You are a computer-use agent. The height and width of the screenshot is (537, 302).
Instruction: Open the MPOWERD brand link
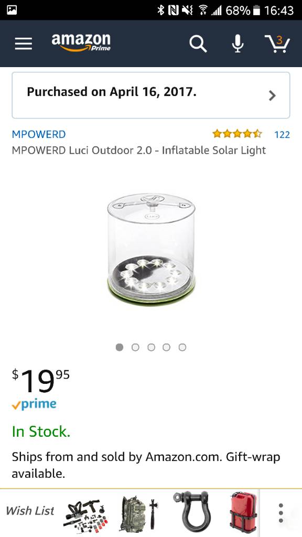pyautogui.click(x=39, y=134)
